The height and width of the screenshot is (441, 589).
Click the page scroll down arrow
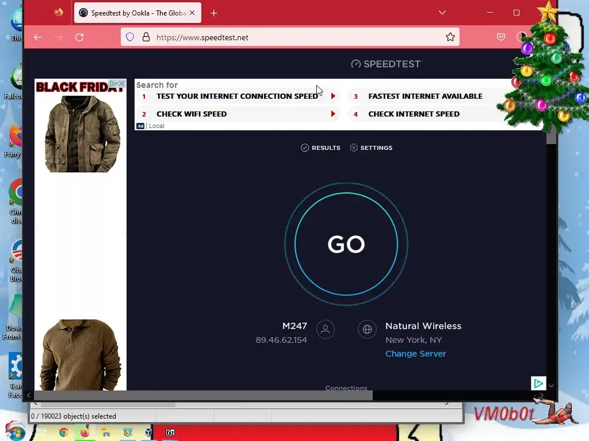coord(551,385)
